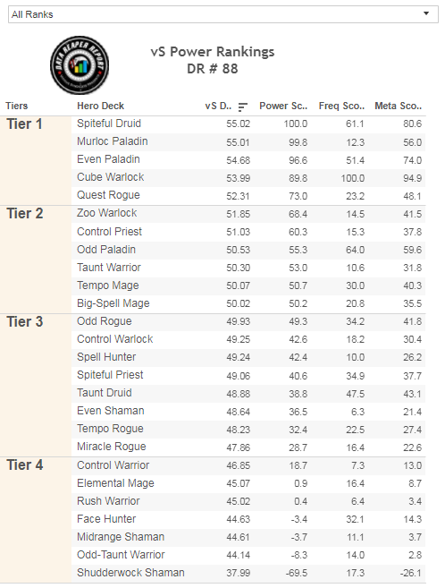445x588 pixels.
Task: Click the Control Warrior deck entry
Action: [113, 465]
